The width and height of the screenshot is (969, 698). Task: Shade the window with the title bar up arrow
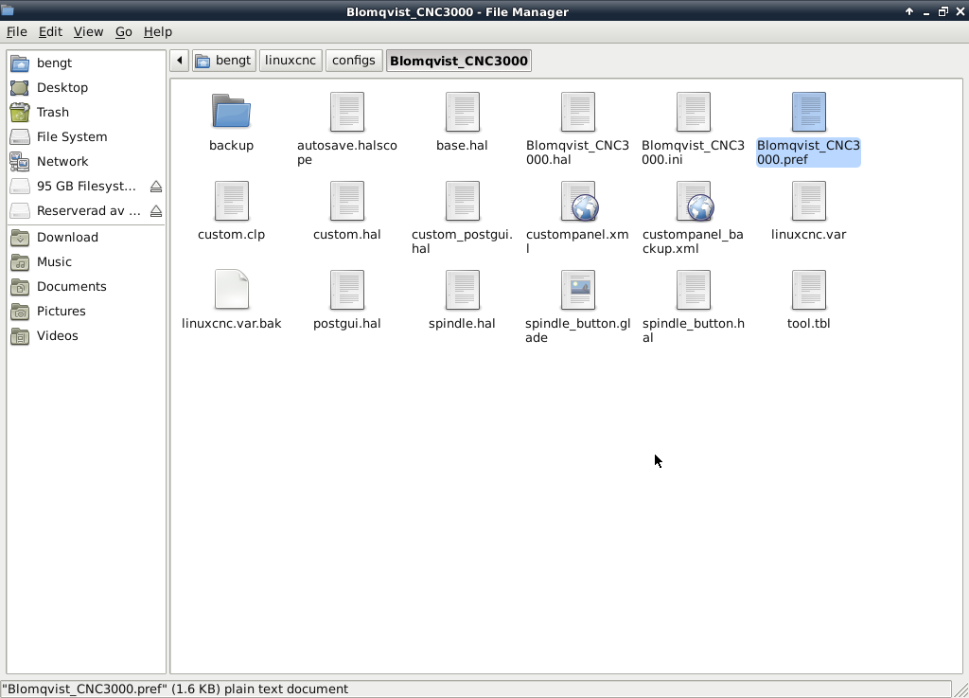tap(909, 11)
